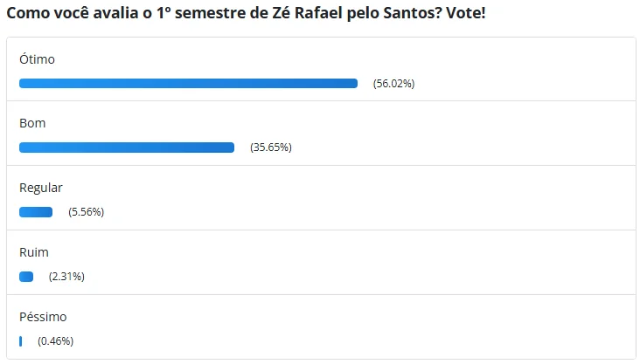Click the word Vote! in the heading
Screen dimensions: 640x364
pos(466,13)
